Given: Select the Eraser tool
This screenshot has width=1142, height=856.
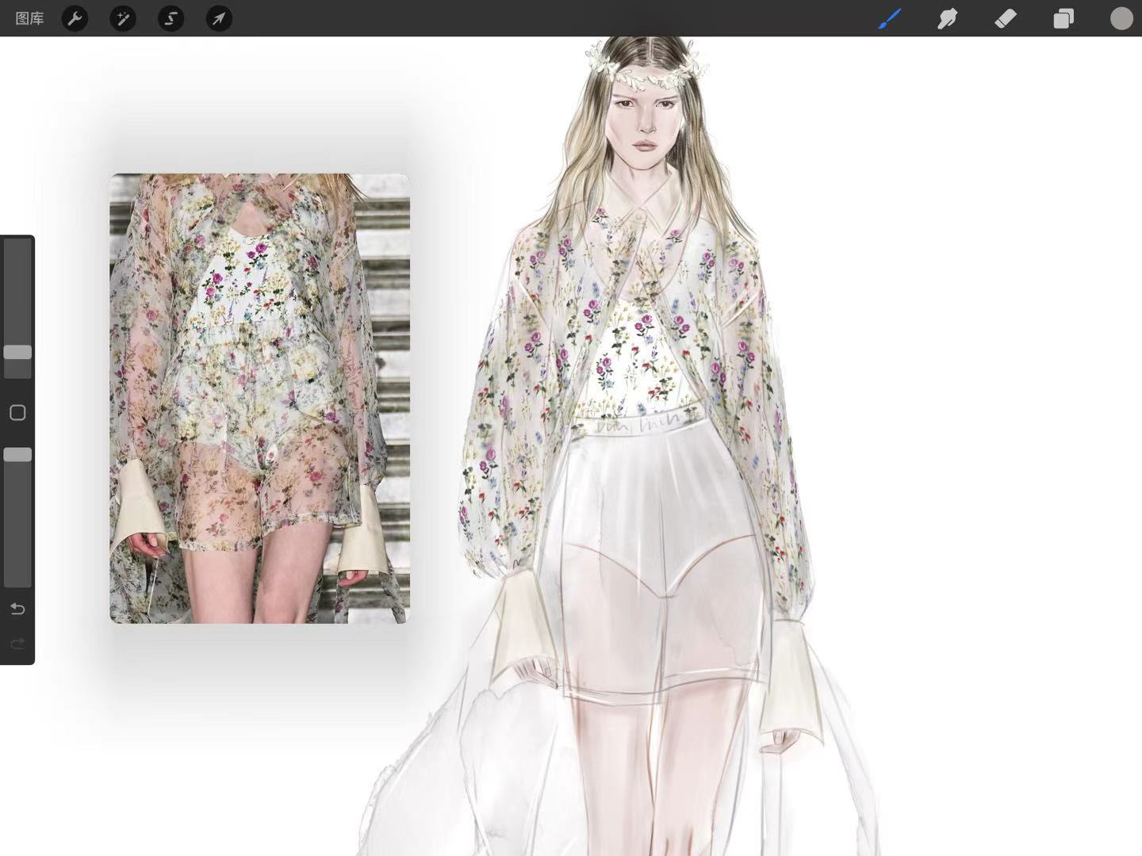Looking at the screenshot, I should (x=1005, y=18).
